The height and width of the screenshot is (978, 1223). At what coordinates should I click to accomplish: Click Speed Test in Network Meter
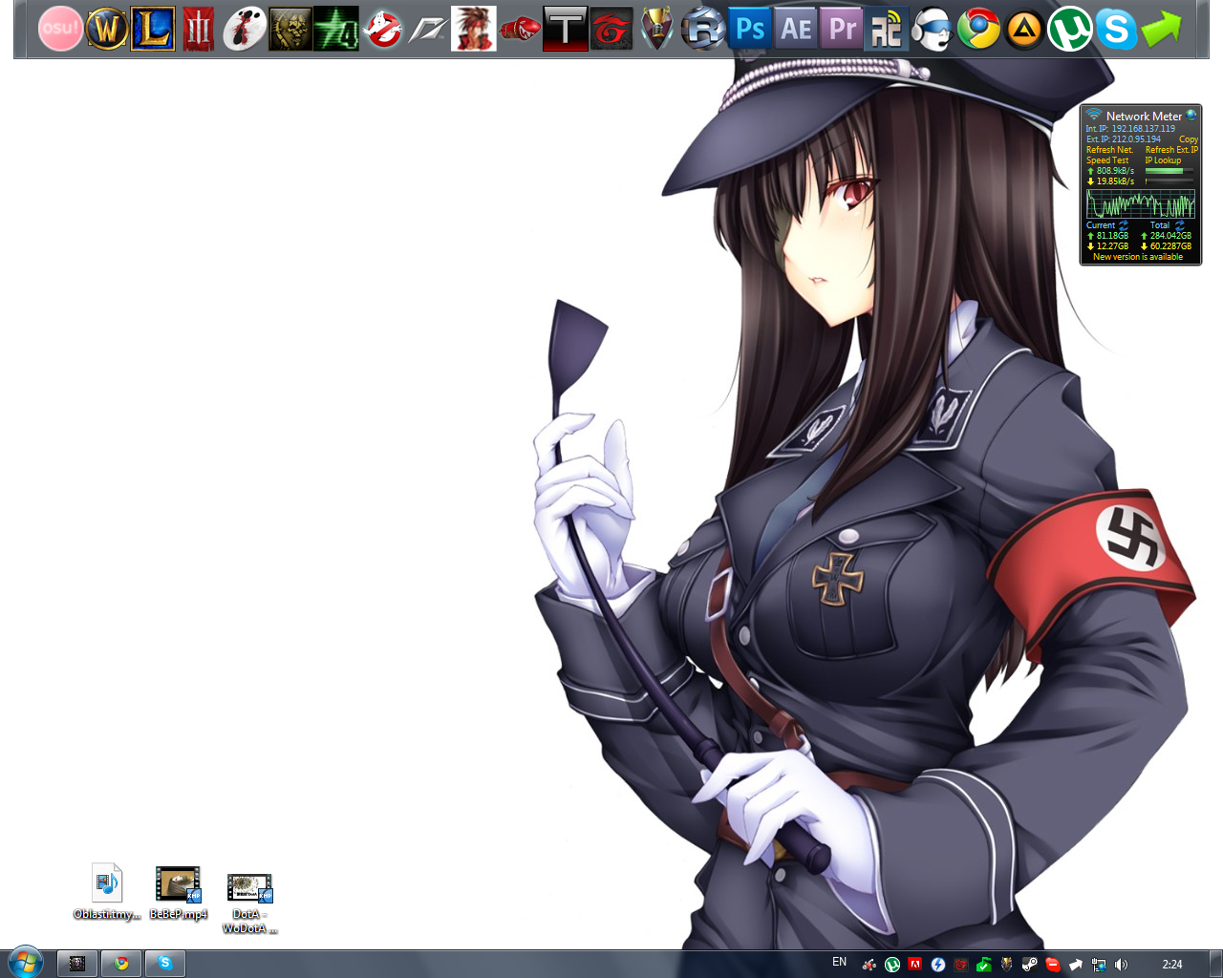click(x=1107, y=160)
